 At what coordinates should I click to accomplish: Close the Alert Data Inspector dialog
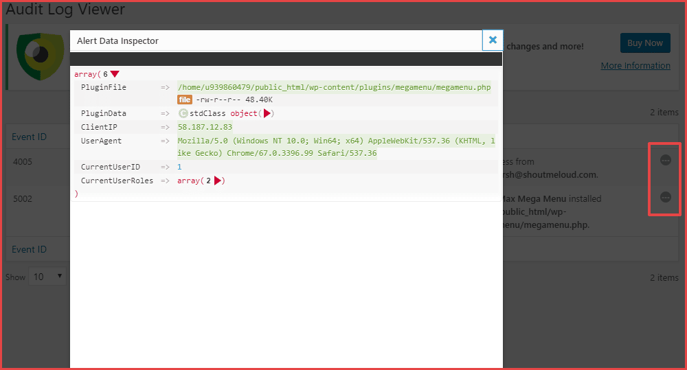(493, 41)
